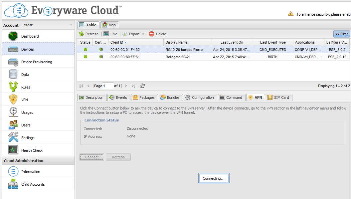Image resolution: width=351 pixels, height=199 pixels.
Task: Open VPN shield lock icon in sidebar
Action: tap(13, 99)
